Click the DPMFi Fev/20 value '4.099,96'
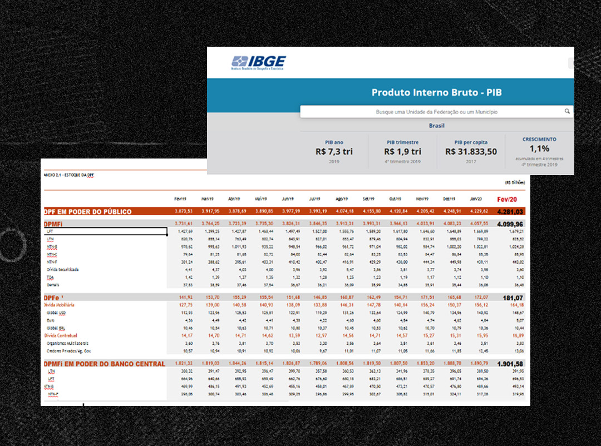 (510, 224)
